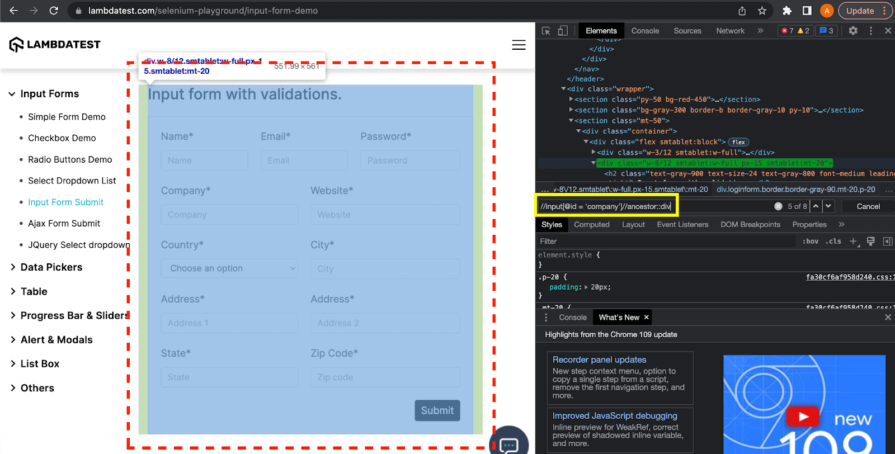This screenshot has width=895, height=454.
Task: Click the error count badge showing 7
Action: click(x=788, y=31)
